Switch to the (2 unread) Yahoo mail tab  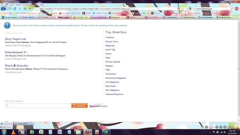(x=170, y=17)
